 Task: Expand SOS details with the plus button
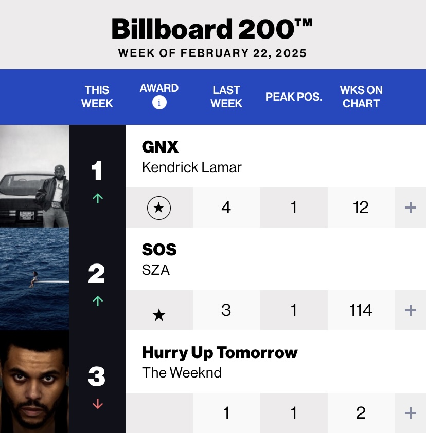point(410,310)
